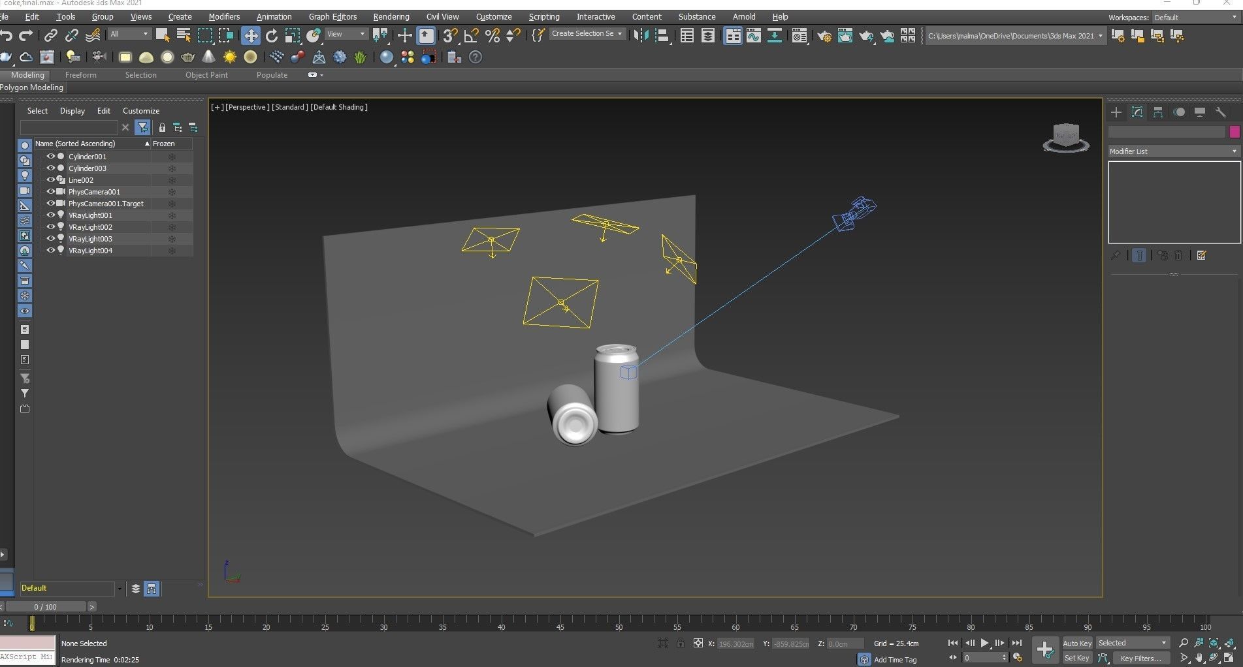Click the Align tool icon
The image size is (1243, 667).
662,35
